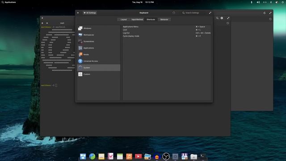Click the Lock shortcut row
286x161 pixels.
pos(167,30)
